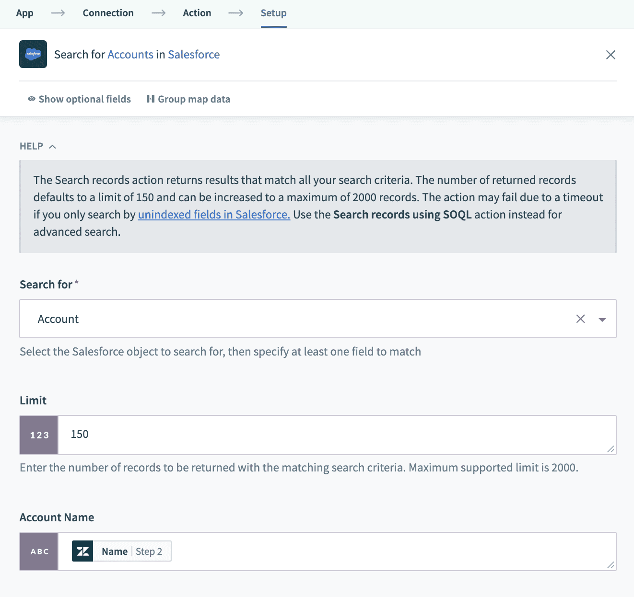This screenshot has height=597, width=634.
Task: Click the ABC text type icon
Action: click(x=39, y=551)
